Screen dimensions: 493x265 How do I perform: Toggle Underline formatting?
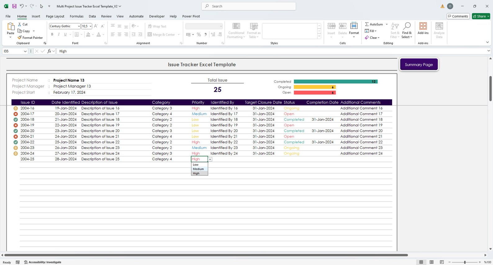tap(65, 34)
